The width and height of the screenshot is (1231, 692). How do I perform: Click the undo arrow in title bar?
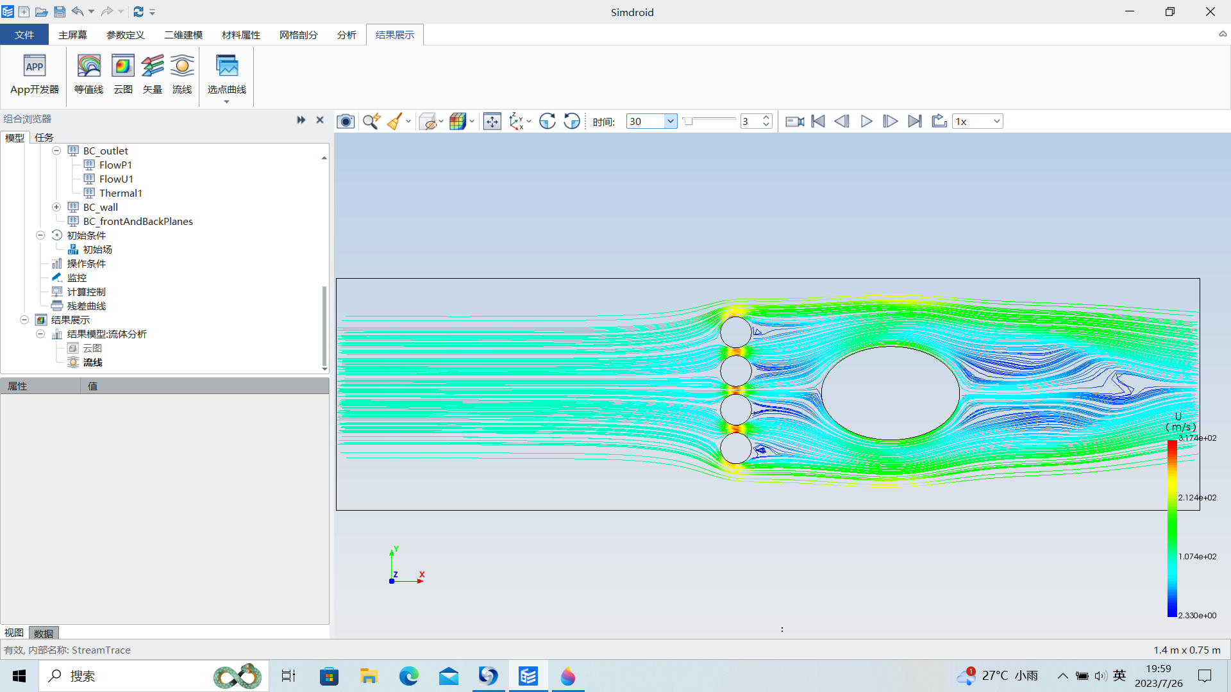tap(78, 11)
